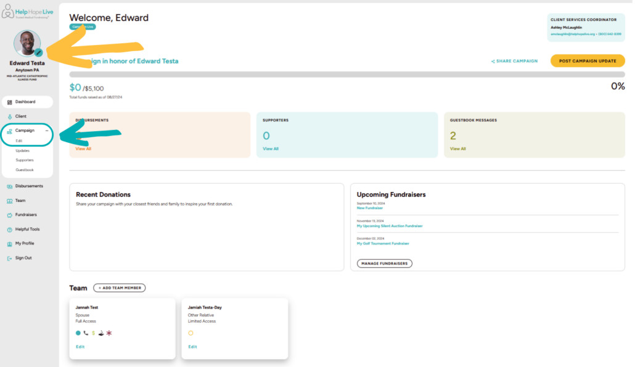Open the Team sidebar section
Viewport: 635px width, 367px height.
(x=20, y=200)
